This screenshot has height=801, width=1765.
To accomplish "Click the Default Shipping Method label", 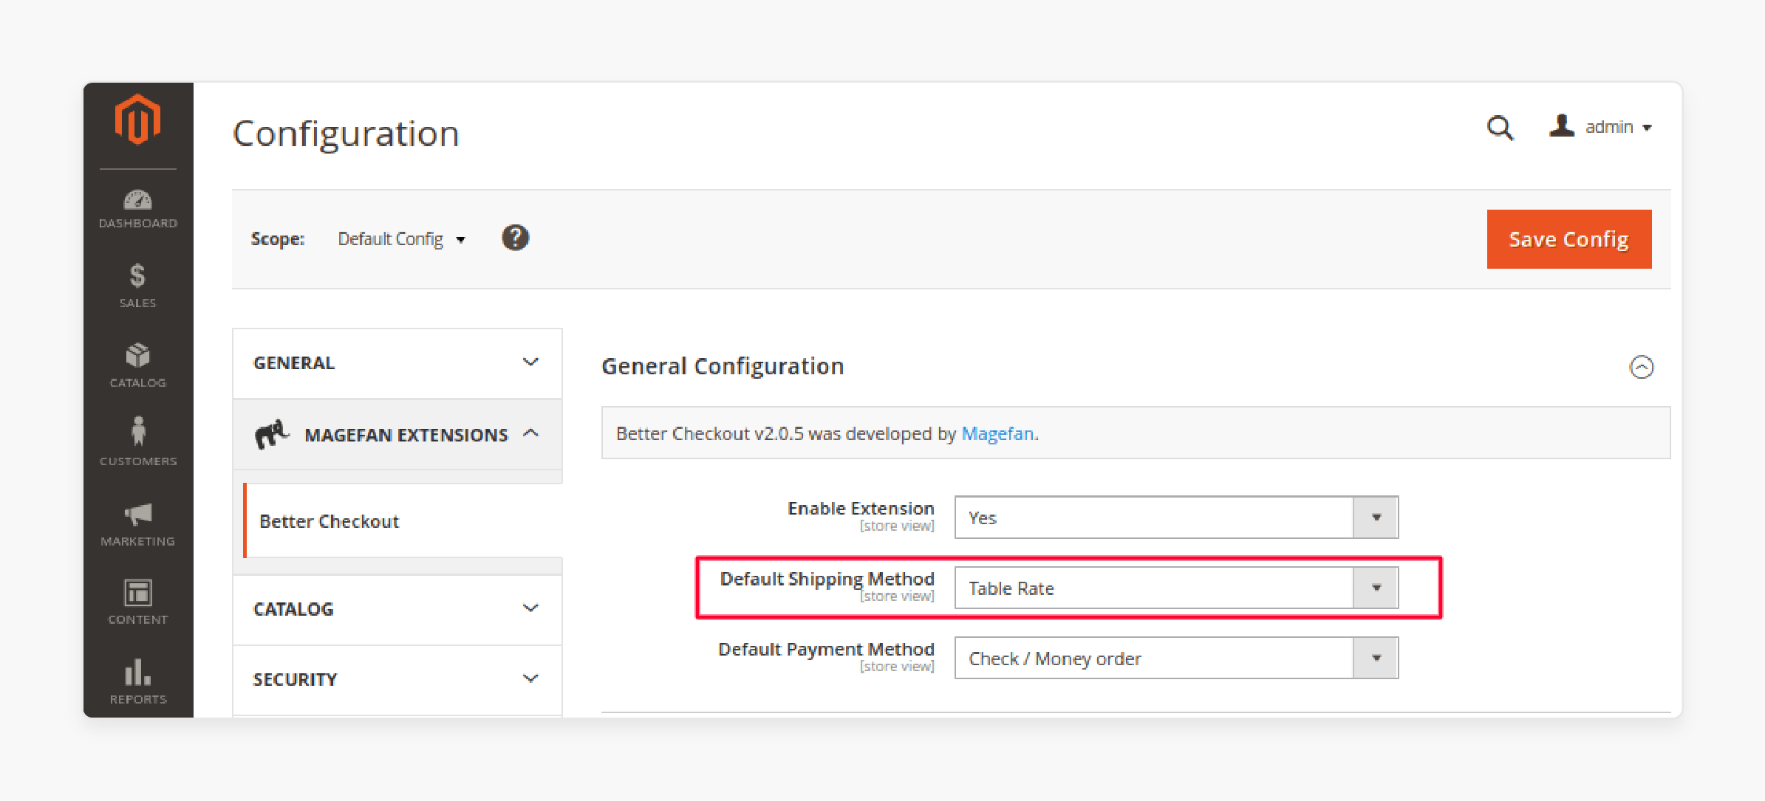I will point(827,580).
